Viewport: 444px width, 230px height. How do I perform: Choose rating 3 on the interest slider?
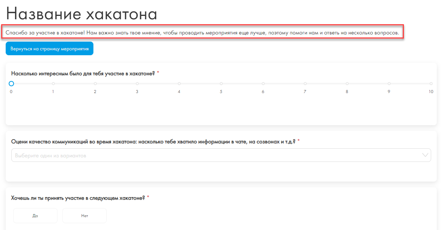tap(137, 84)
